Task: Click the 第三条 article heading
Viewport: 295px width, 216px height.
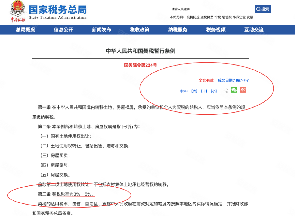Action: (x=44, y=194)
